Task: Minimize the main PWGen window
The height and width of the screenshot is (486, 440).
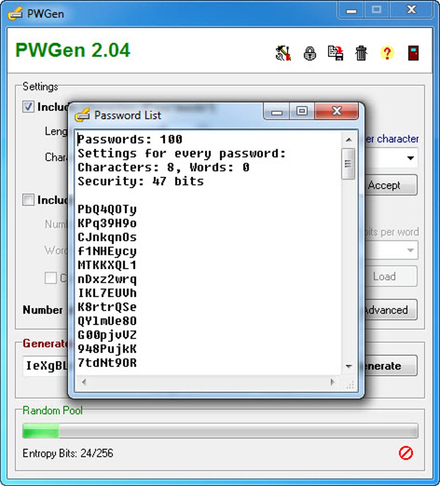Action: (x=351, y=10)
